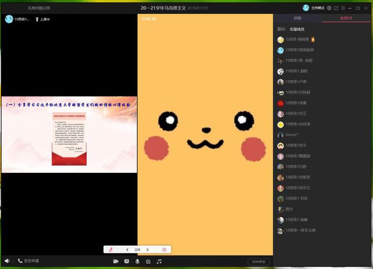Select the red pen annotation tool
373x269 pixels.
point(110,250)
